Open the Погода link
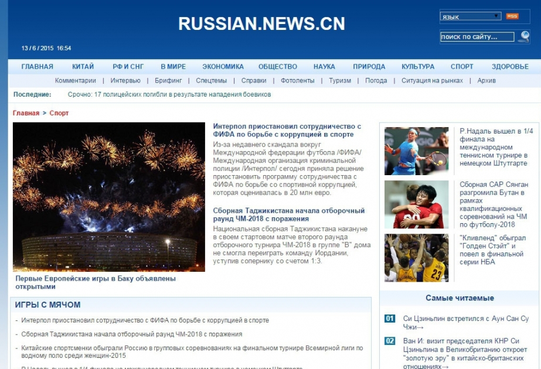This screenshot has width=541, height=369. point(376,81)
